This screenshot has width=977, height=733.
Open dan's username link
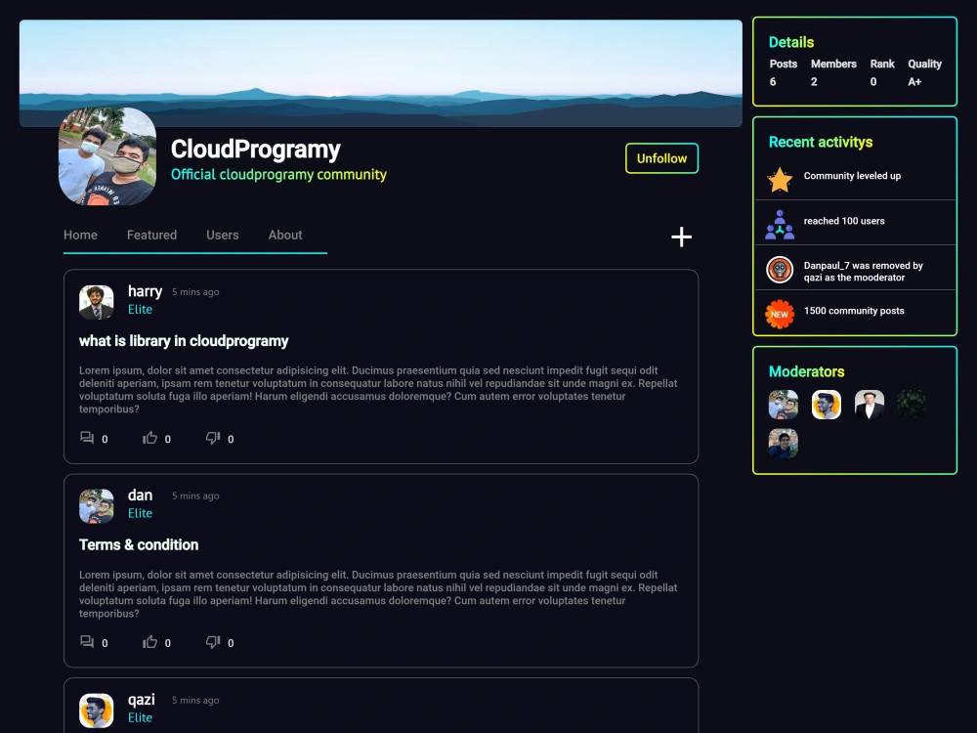140,495
